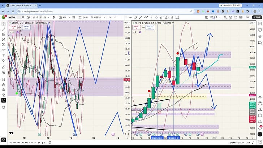Select the ruler measure tool
The height and width of the screenshot is (148, 263).
pos(4,67)
